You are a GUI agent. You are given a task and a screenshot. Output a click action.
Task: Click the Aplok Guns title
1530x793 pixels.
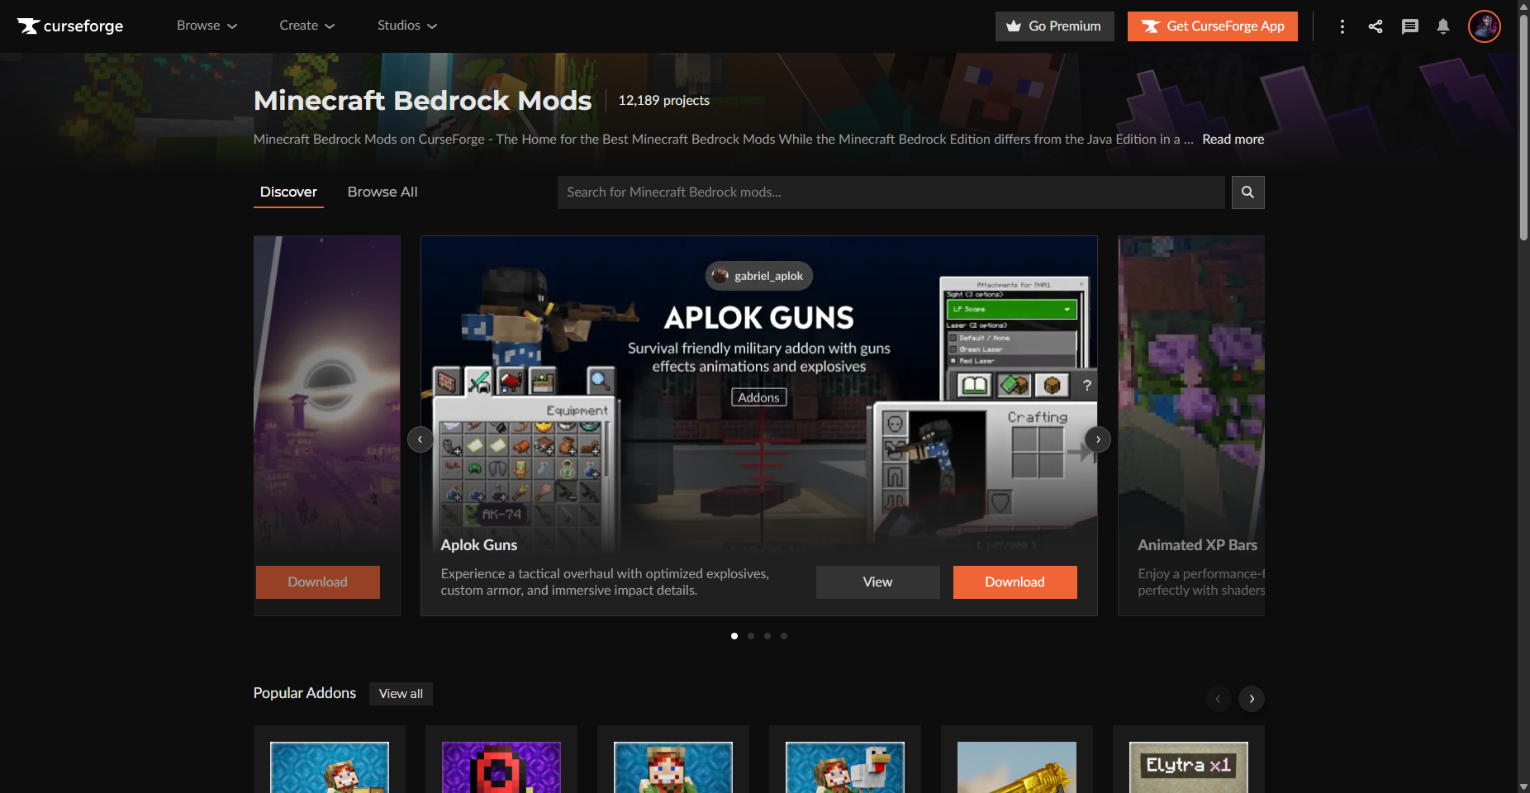479,545
